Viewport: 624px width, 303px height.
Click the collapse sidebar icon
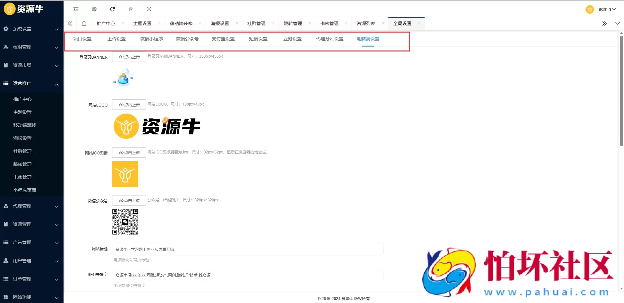pyautogui.click(x=76, y=9)
